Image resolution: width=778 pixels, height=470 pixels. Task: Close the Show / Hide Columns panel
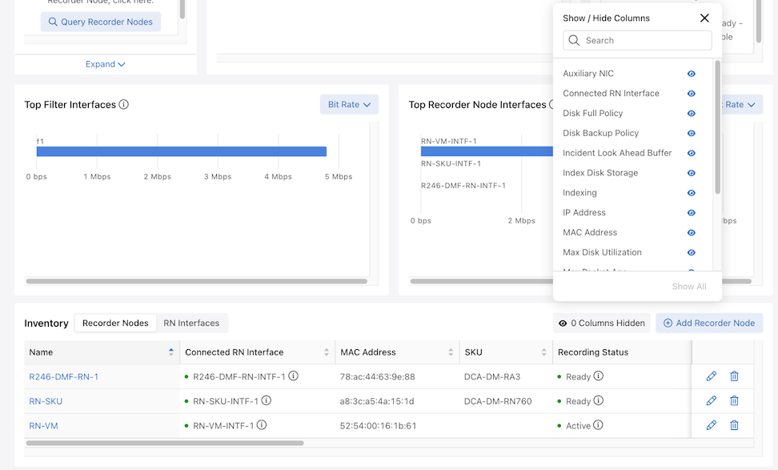[x=704, y=18]
